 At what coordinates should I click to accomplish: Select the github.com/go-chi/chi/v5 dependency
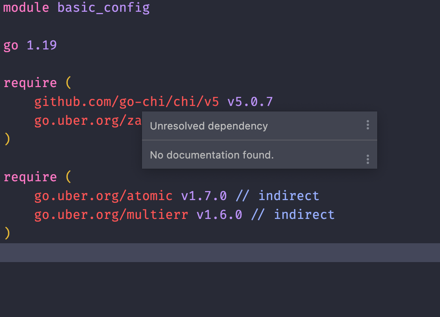click(126, 102)
